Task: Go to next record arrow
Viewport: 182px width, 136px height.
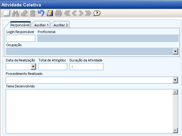Action: 81,13
